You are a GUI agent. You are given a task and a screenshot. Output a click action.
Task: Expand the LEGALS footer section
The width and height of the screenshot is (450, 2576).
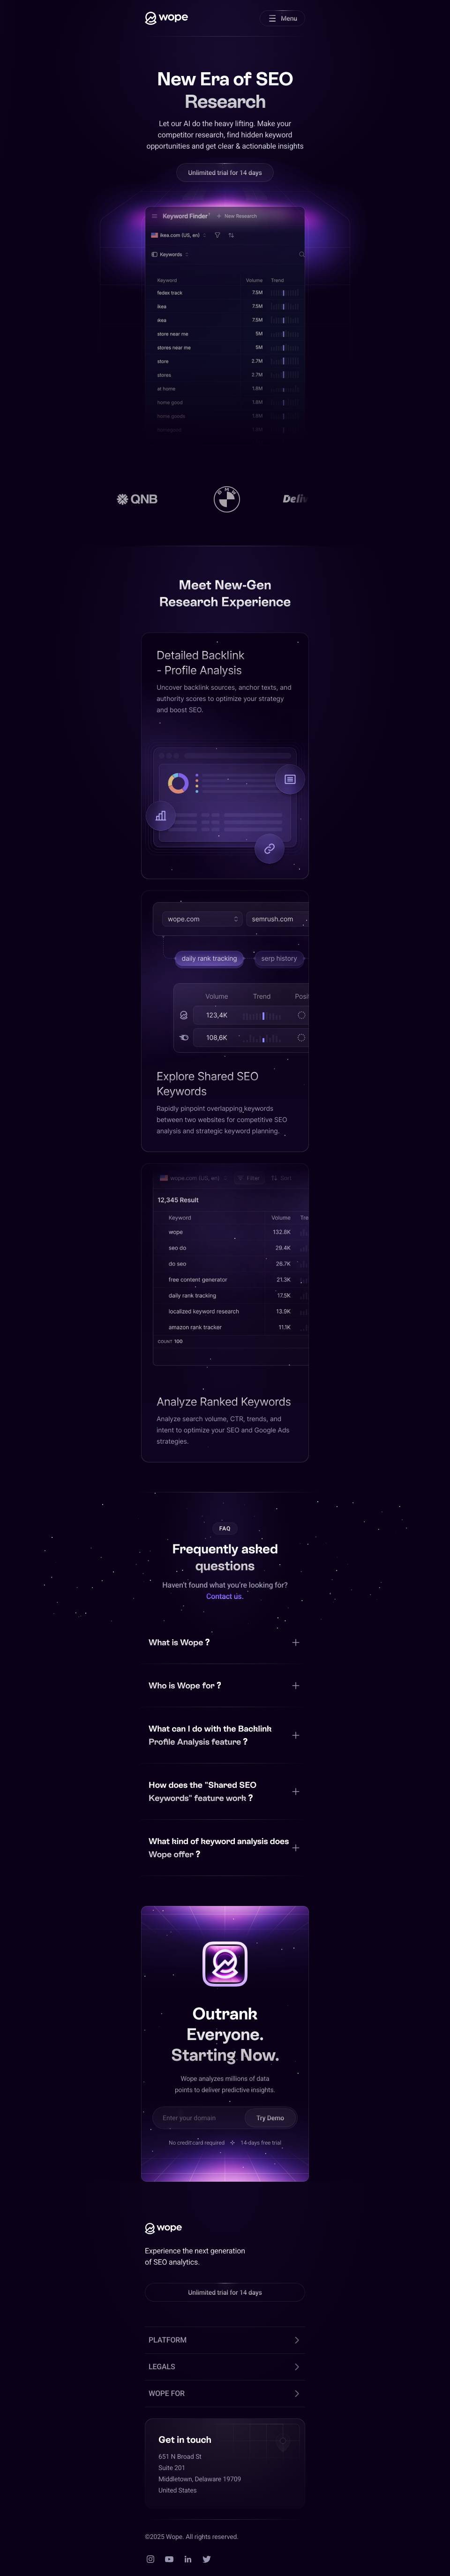[224, 2366]
